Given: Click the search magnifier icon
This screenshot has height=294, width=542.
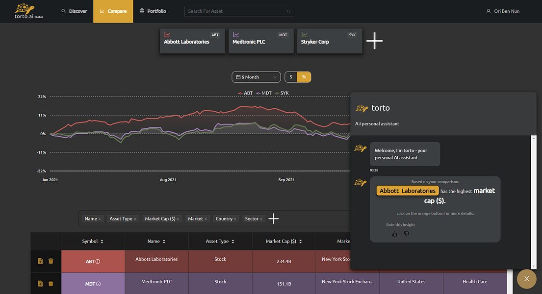Looking at the screenshot, I should [x=288, y=11].
